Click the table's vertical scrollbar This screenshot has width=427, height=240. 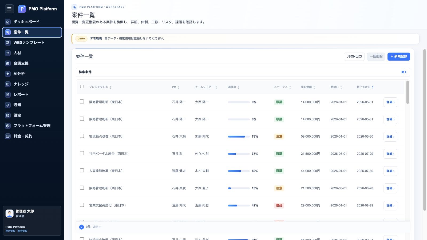pyautogui.click(x=408, y=92)
